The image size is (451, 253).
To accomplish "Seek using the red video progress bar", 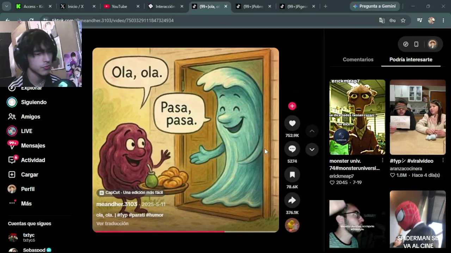I will [186, 231].
